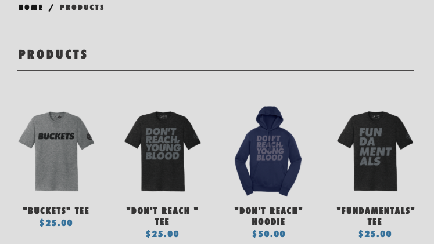Click the hood of the navy hoodie
The height and width of the screenshot is (244, 434).
(x=270, y=117)
